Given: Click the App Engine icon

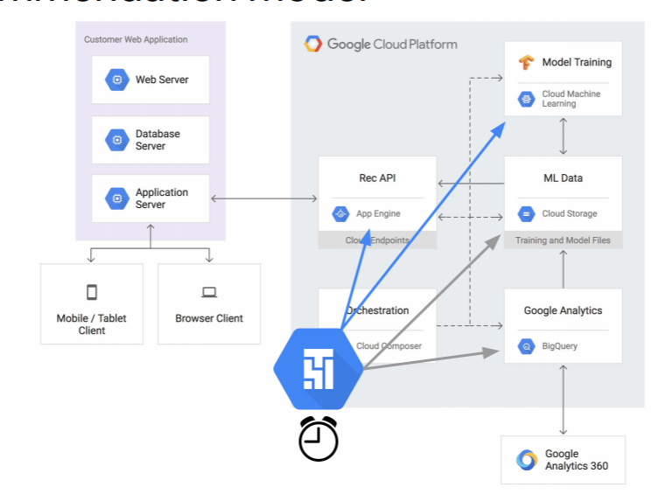Looking at the screenshot, I should (340, 213).
